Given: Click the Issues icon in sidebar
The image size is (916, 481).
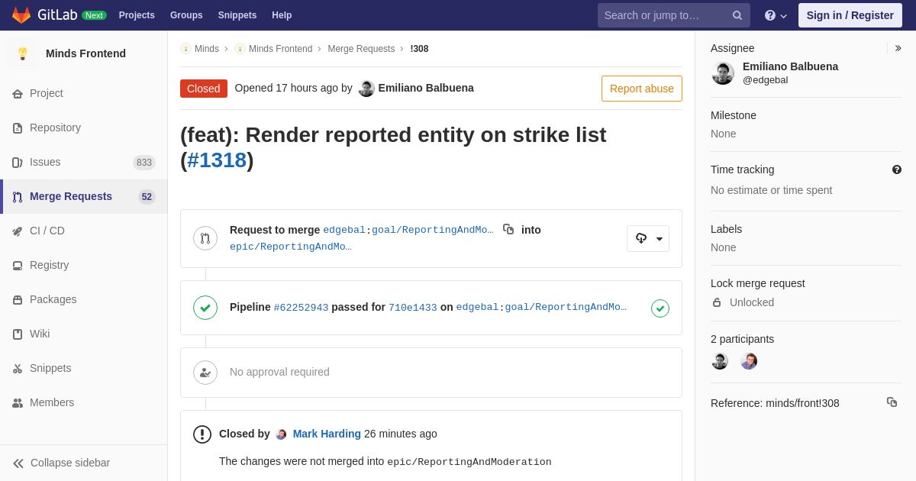Looking at the screenshot, I should point(18,163).
